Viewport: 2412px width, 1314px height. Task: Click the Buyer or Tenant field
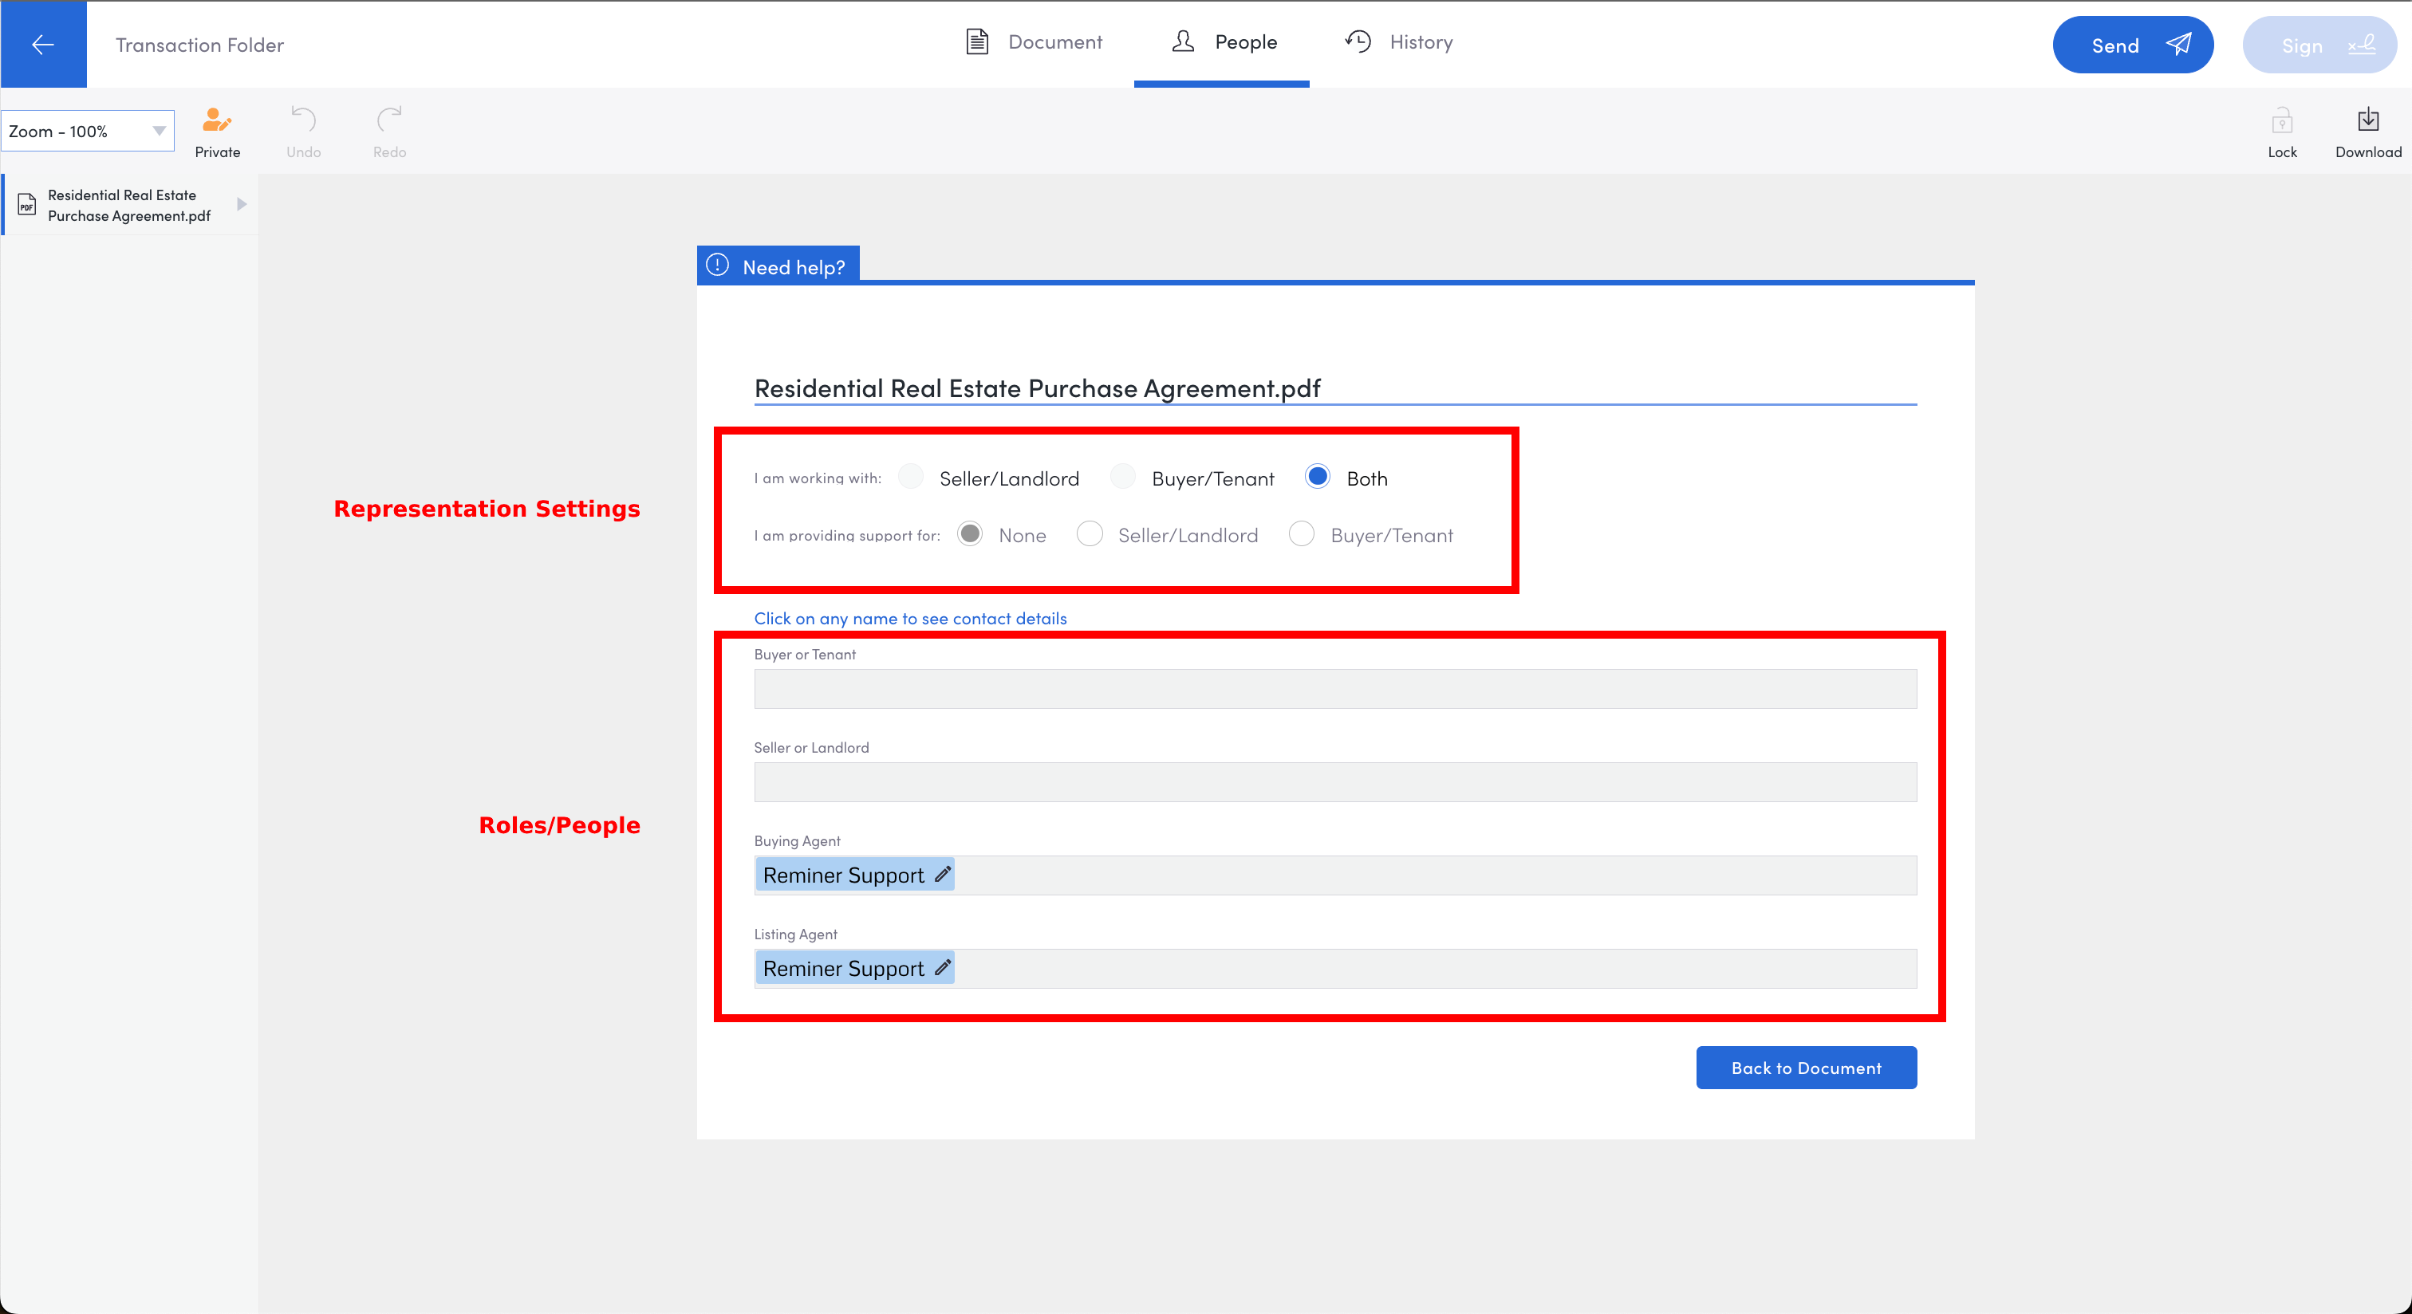[x=1334, y=689]
